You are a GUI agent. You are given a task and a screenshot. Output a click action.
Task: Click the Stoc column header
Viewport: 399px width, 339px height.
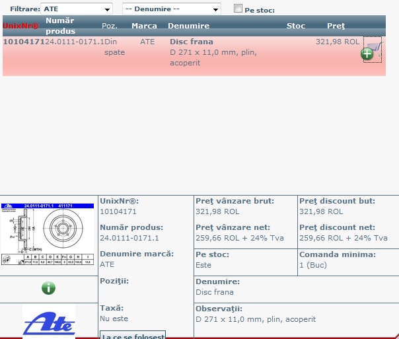point(296,26)
